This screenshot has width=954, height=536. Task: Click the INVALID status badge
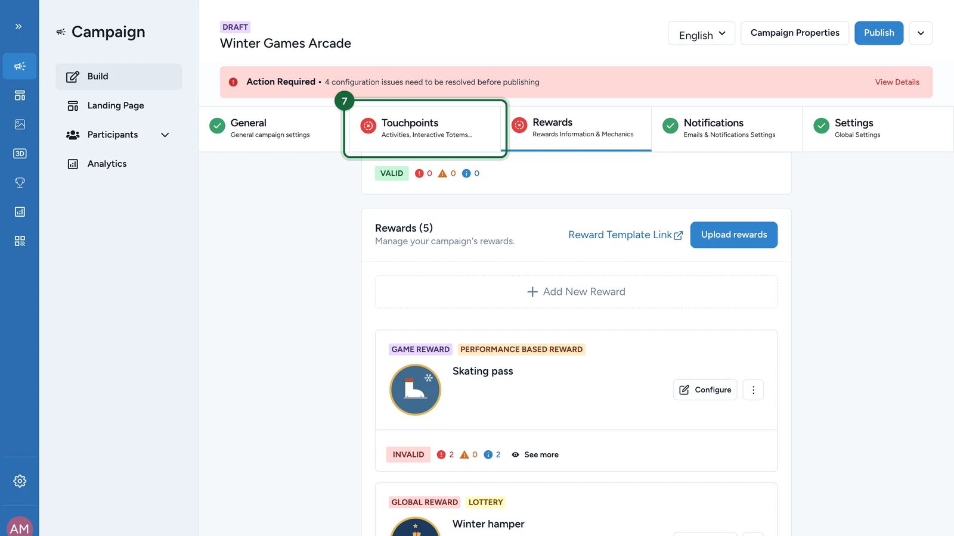click(x=408, y=455)
